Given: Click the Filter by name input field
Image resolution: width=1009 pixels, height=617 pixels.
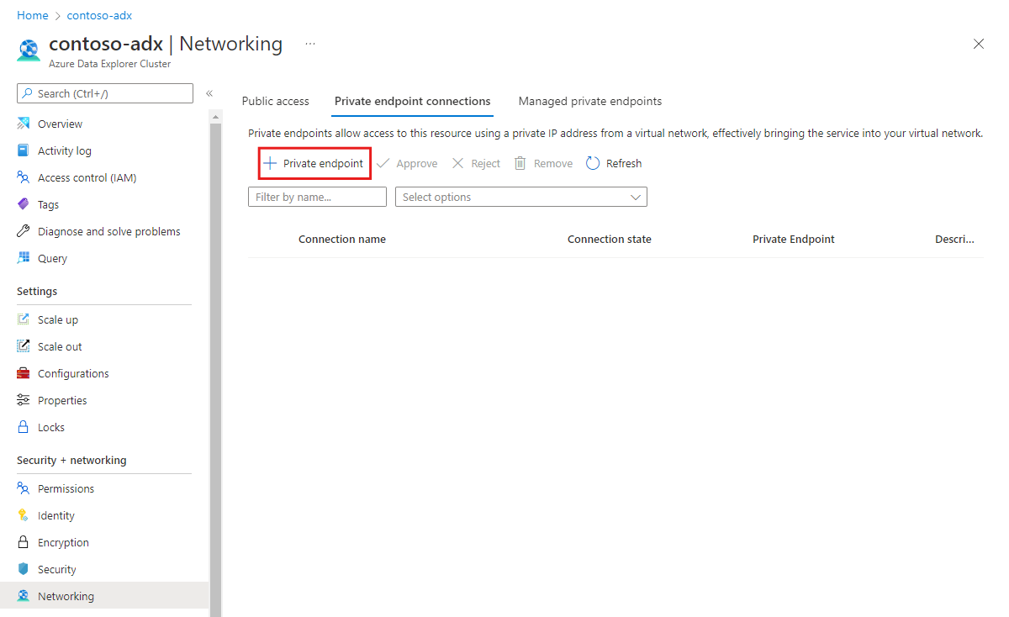Looking at the screenshot, I should tap(317, 197).
